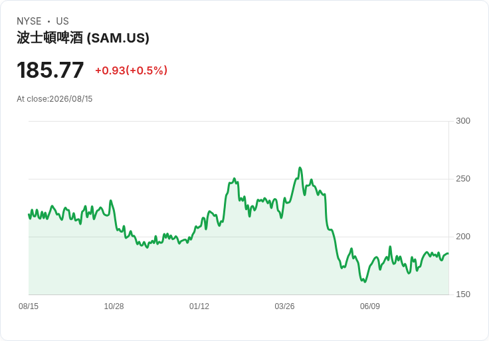The width and height of the screenshot is (489, 341).
Task: Click the price change +0.93(+0.5%)
Action: [x=131, y=70]
